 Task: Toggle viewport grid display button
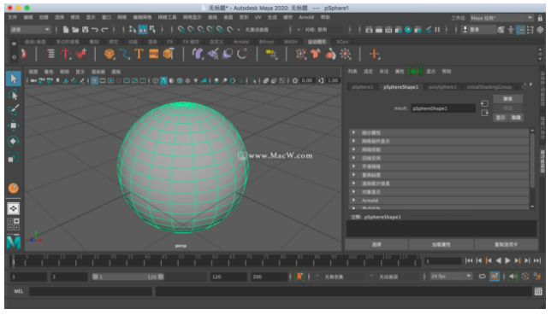(94, 81)
